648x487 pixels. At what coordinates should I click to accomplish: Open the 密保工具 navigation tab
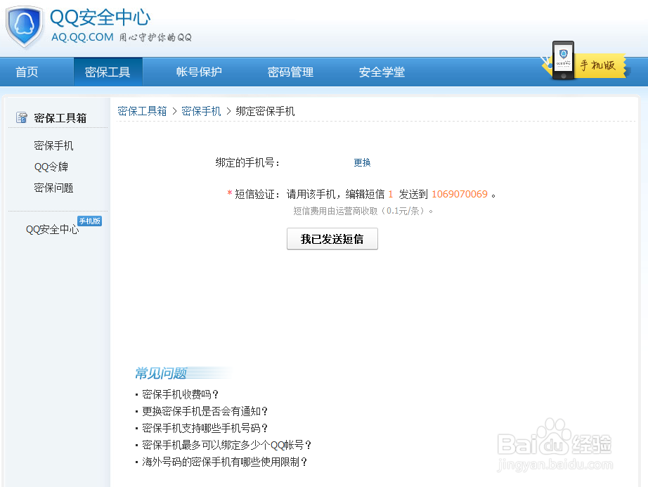108,72
